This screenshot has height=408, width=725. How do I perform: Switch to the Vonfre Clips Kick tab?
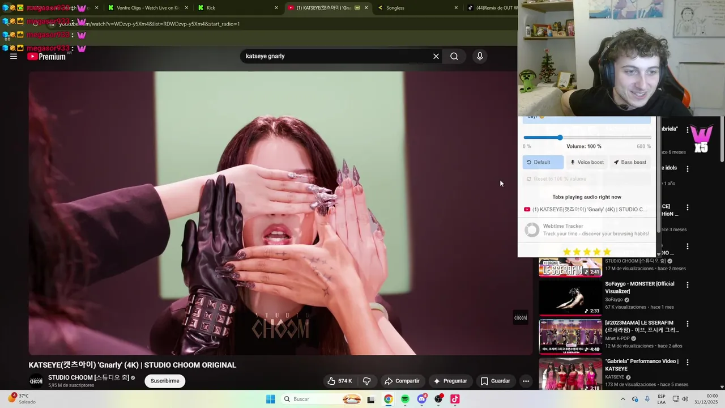147,8
